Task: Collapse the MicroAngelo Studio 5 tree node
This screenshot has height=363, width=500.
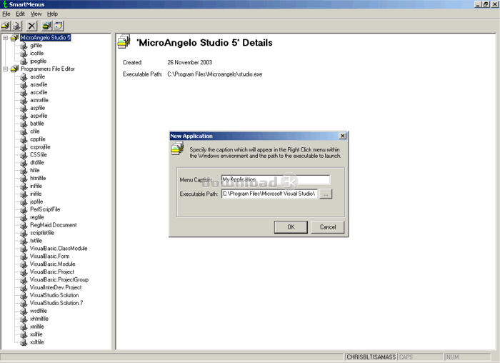Action: coord(5,38)
